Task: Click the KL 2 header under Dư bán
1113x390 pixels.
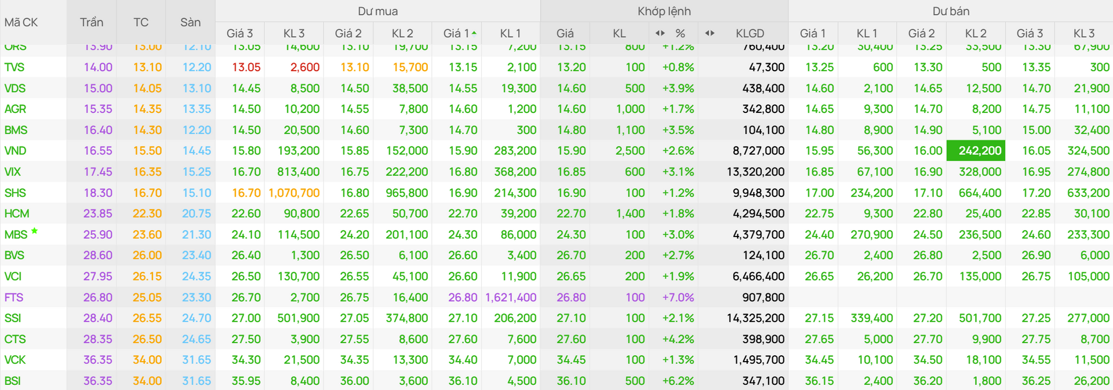Action: (976, 33)
